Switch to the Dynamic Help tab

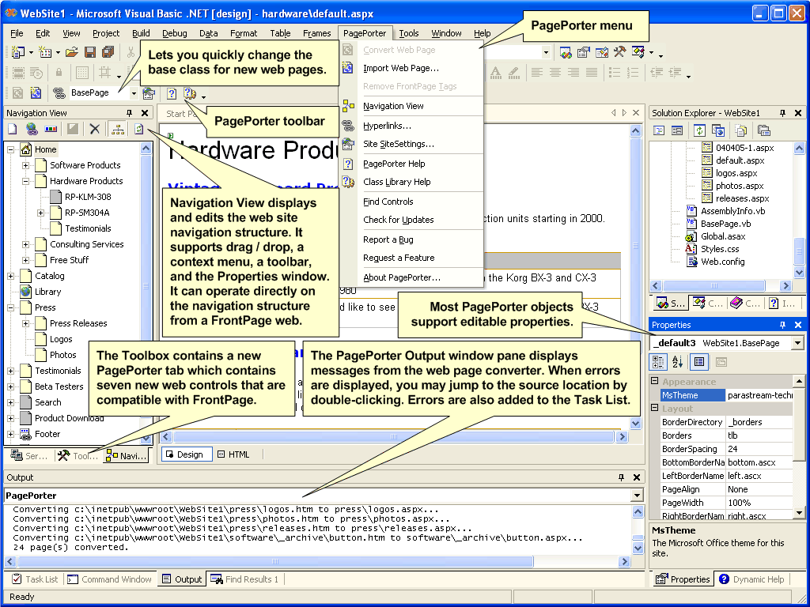click(x=751, y=579)
